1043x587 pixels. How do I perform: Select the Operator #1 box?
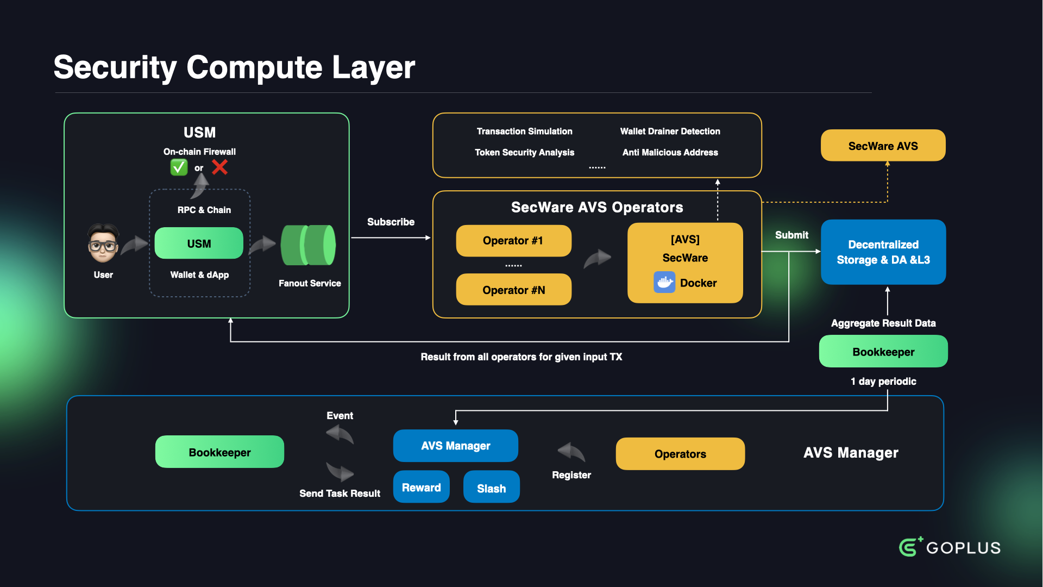pos(513,241)
